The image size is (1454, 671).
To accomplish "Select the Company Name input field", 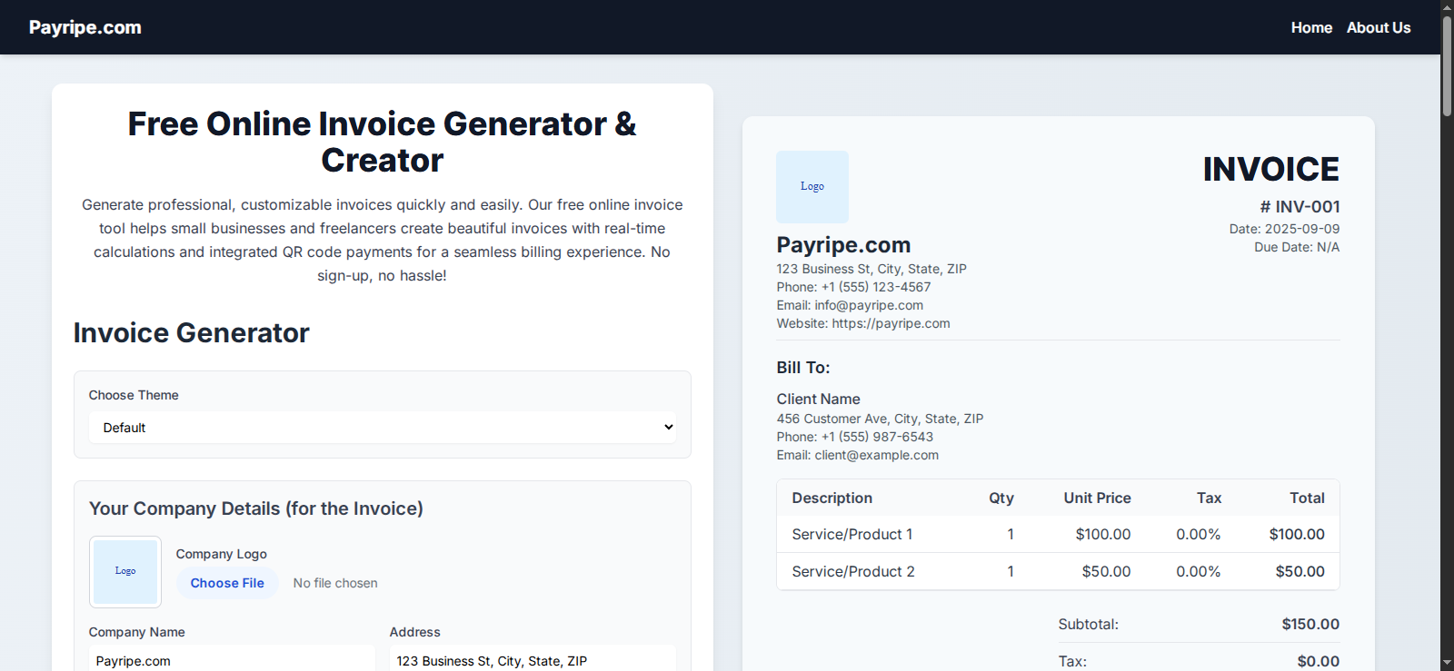I will [x=232, y=660].
